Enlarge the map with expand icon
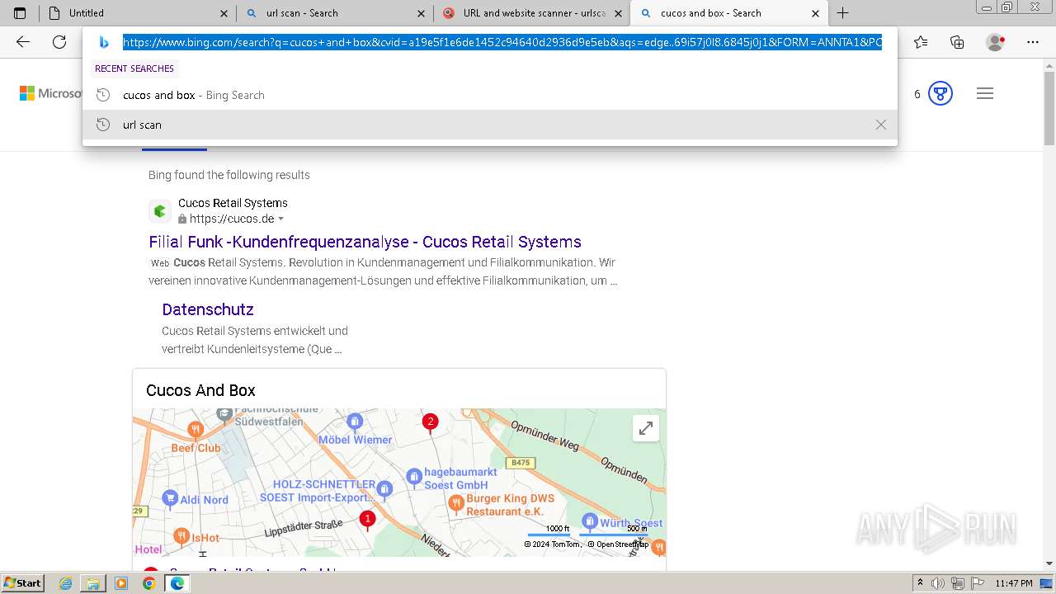1056x594 pixels. click(x=646, y=428)
